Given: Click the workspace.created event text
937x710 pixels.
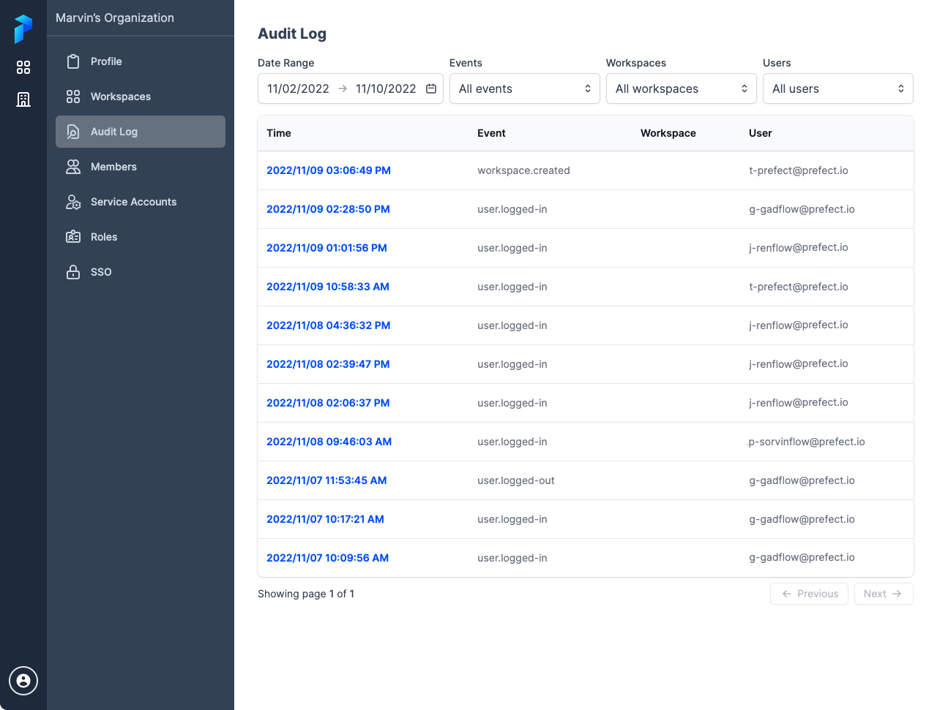Looking at the screenshot, I should coord(523,170).
